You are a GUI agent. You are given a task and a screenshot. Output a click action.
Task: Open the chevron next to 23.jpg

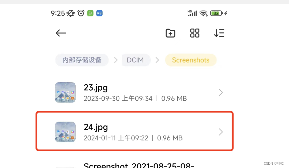221,92
